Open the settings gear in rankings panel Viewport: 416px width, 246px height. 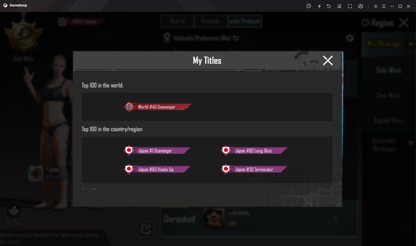point(350,38)
